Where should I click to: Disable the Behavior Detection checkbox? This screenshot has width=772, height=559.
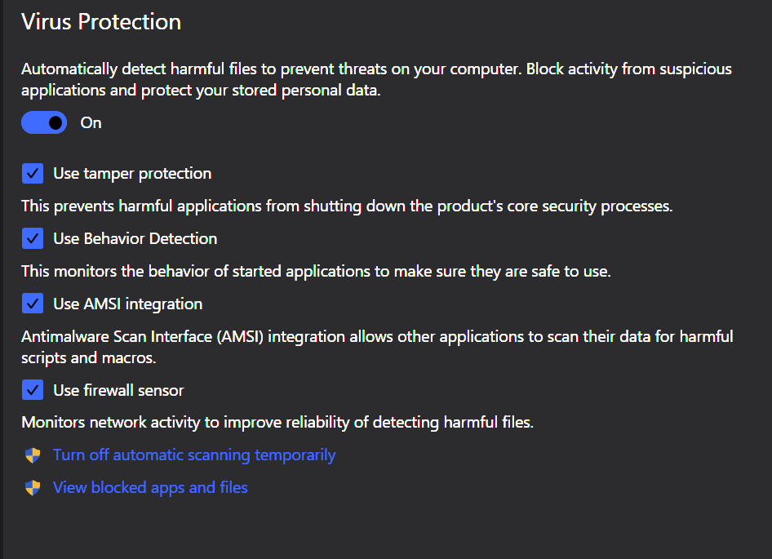pyautogui.click(x=33, y=238)
